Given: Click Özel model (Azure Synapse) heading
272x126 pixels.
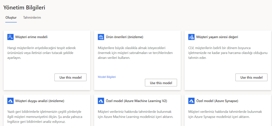Looking at the screenshot, I should pyautogui.click(x=217, y=101).
